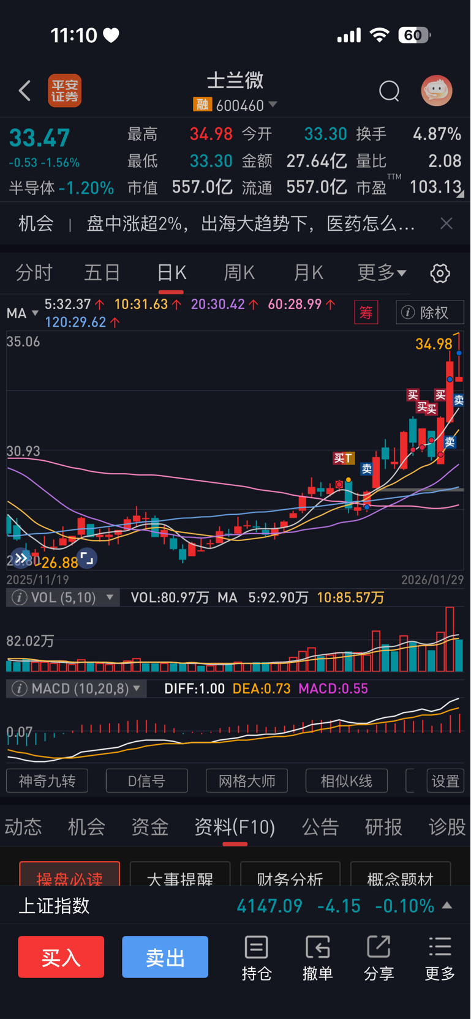Image resolution: width=471 pixels, height=1019 pixels.
Task: Tap the red 买入 buy button
Action: point(61,957)
